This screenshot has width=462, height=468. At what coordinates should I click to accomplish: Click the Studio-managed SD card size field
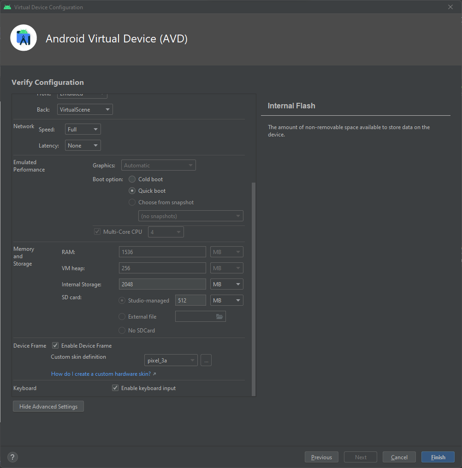[x=190, y=300]
